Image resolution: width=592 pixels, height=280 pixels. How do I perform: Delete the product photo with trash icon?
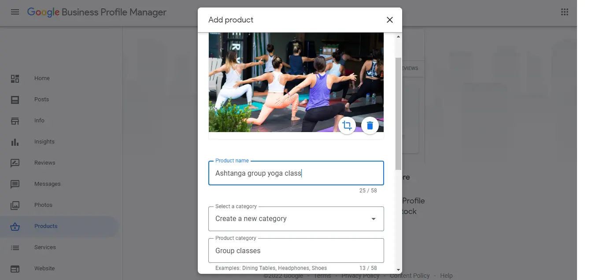(x=370, y=125)
